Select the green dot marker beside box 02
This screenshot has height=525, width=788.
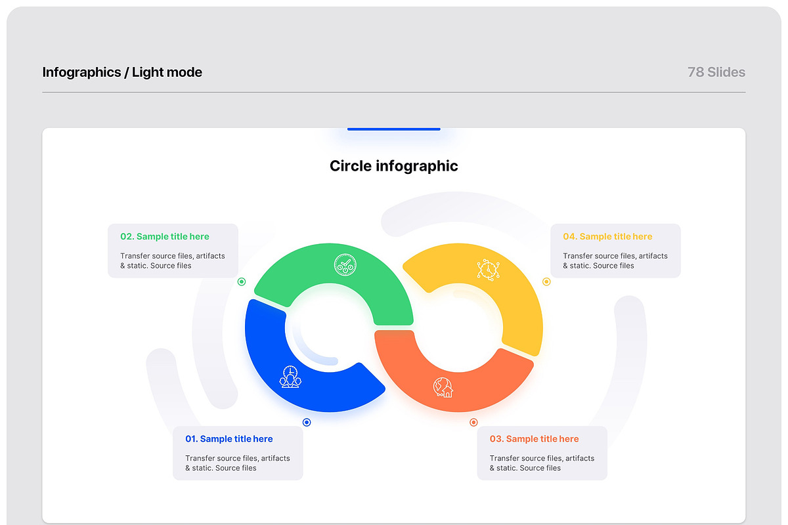click(x=242, y=282)
